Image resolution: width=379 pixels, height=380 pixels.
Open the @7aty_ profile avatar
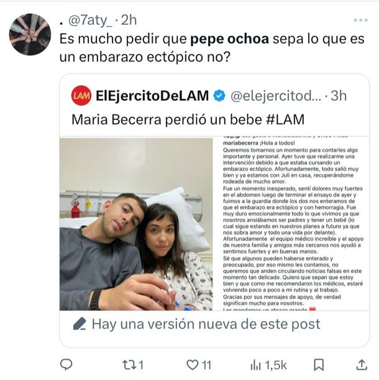pyautogui.click(x=30, y=34)
